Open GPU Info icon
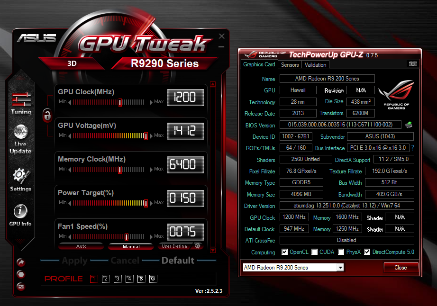The width and height of the screenshot is (437, 306). 20,211
